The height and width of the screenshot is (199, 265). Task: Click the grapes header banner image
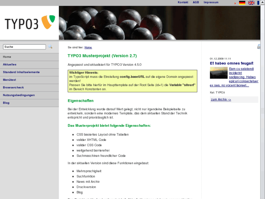coord(160,23)
